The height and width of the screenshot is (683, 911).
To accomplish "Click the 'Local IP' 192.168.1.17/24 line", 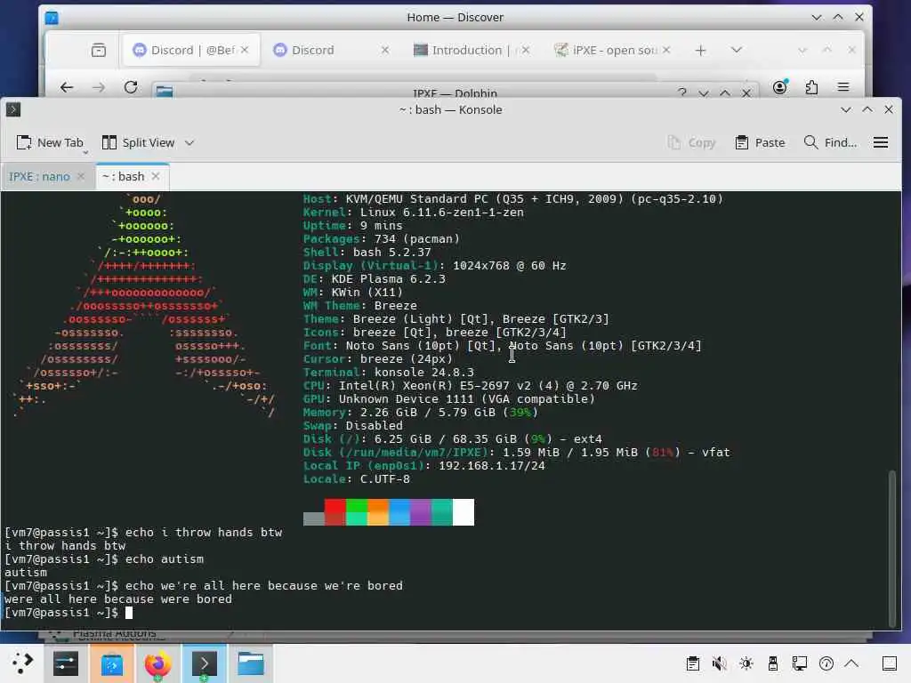I will 424,466.
